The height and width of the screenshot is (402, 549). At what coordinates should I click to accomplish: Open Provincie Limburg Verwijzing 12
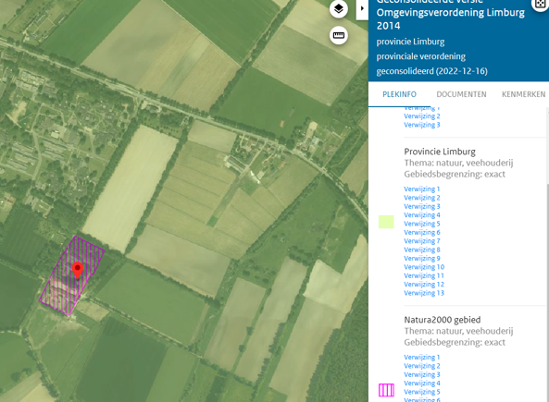pos(424,285)
